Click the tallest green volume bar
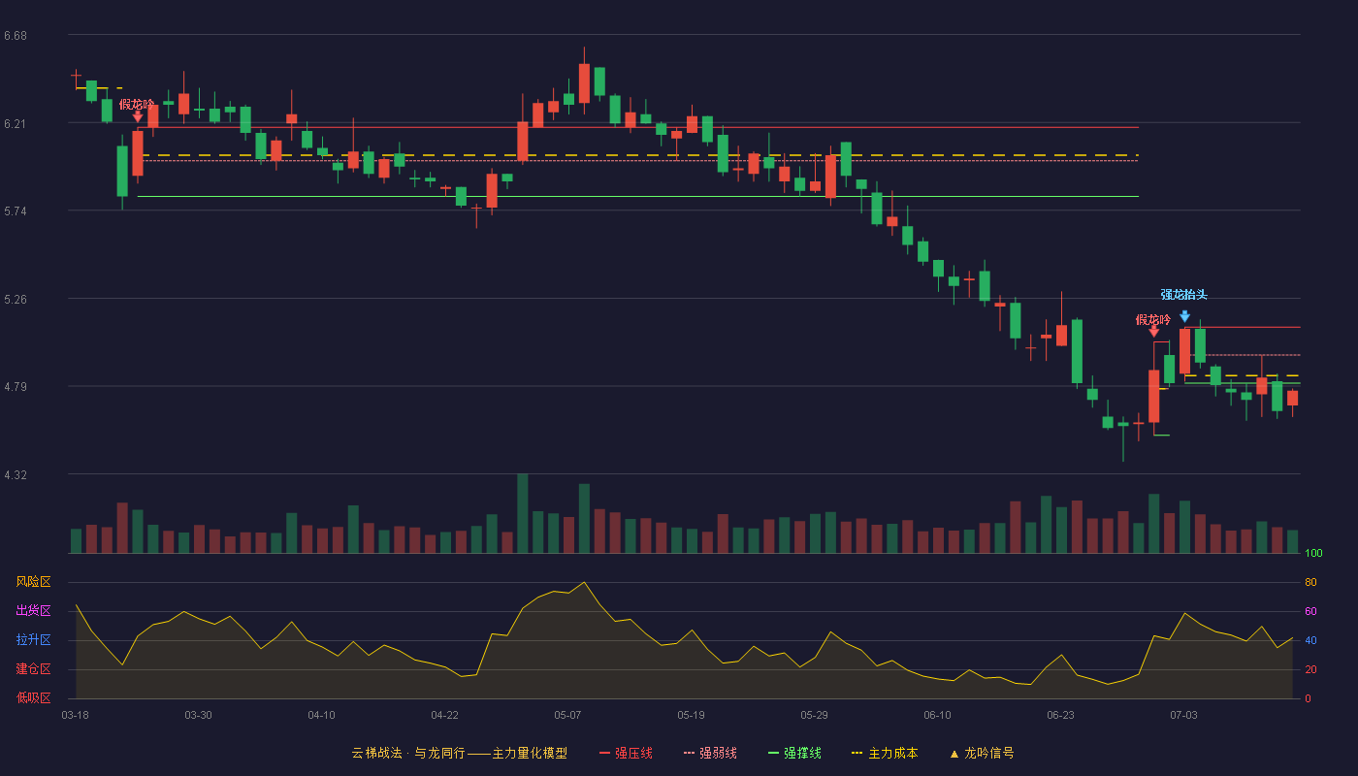This screenshot has width=1358, height=776. point(523,513)
